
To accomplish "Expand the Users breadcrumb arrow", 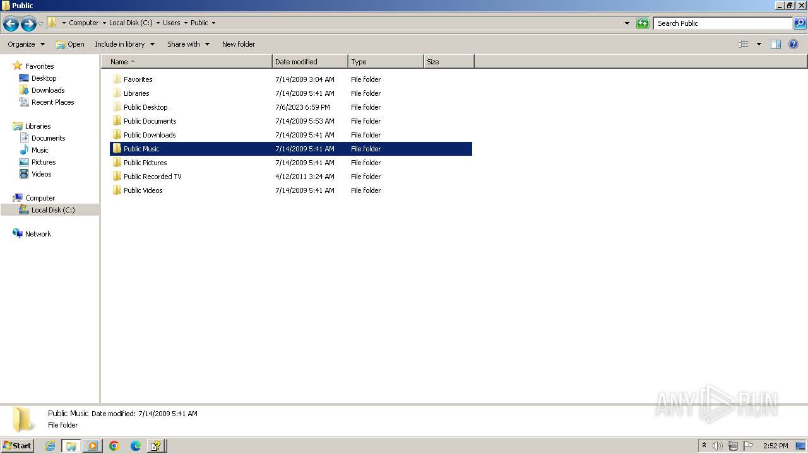I will (x=186, y=23).
